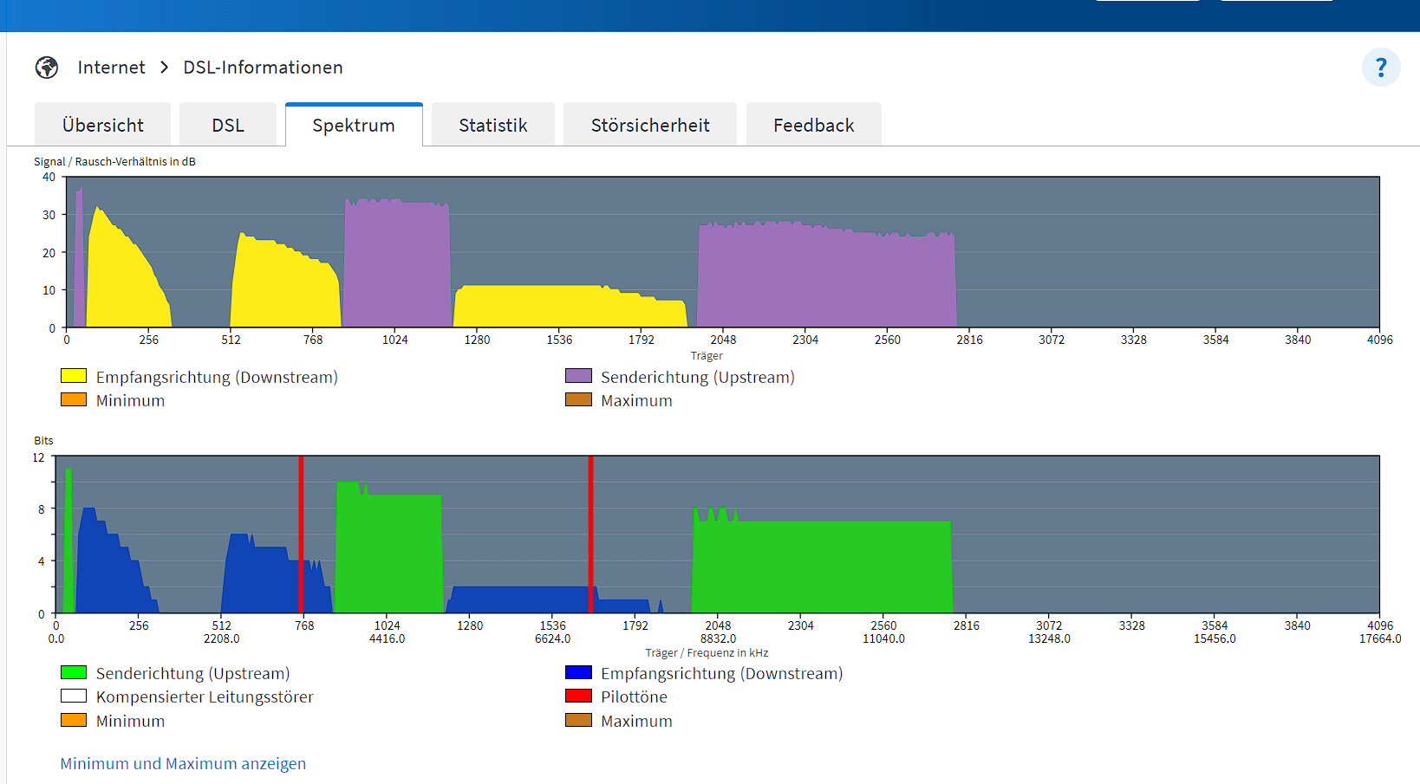Open the DSL tab
The image size is (1420, 784).
228,125
